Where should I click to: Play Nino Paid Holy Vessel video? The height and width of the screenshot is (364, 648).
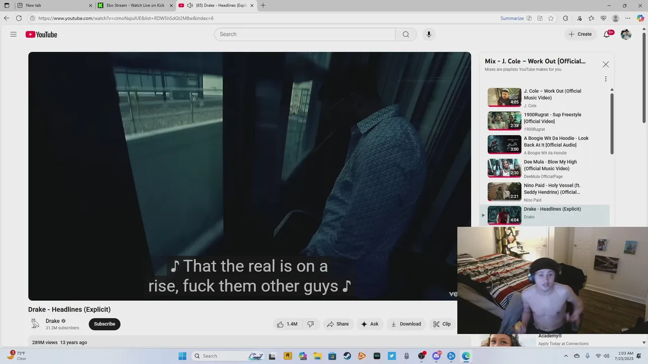544,192
